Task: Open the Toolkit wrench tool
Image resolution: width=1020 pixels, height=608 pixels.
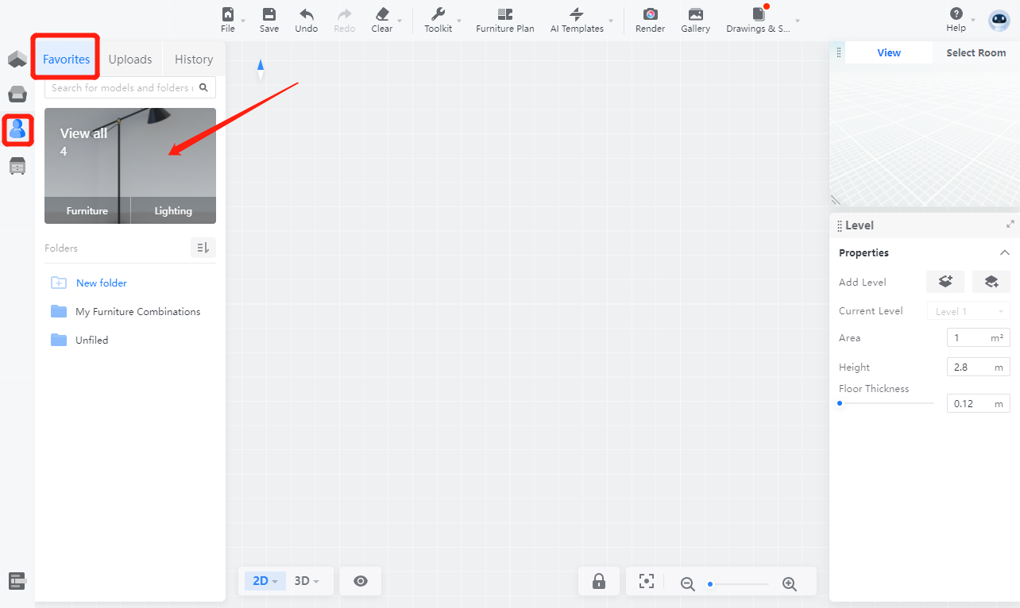Action: coord(438,14)
